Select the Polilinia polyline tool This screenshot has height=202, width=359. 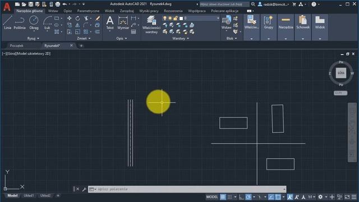[20, 22]
